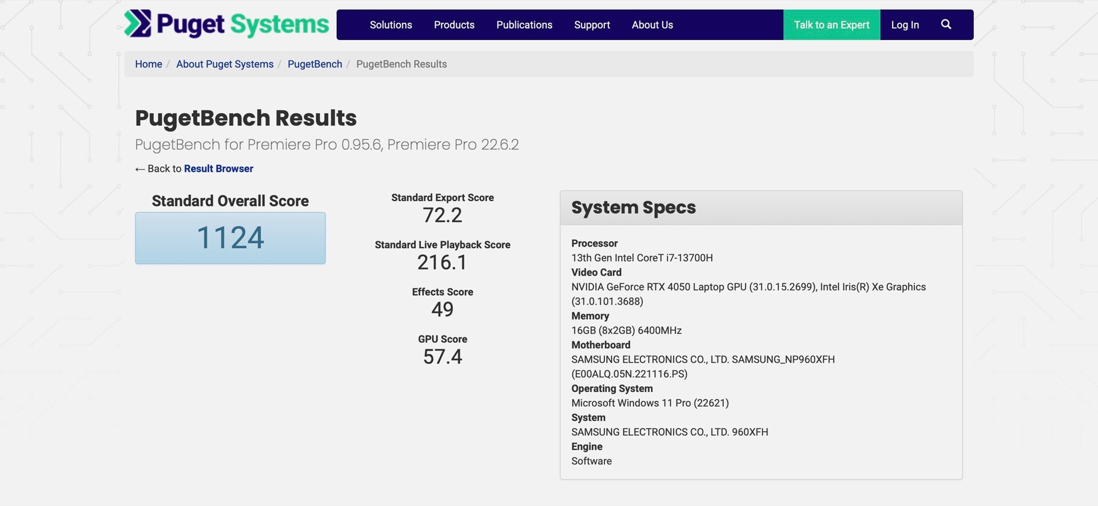Click the GPU Score label
The height and width of the screenshot is (506, 1098).
[x=443, y=339]
